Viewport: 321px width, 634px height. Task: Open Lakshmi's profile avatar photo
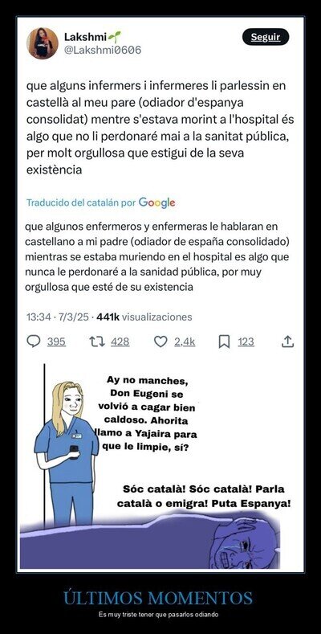[43, 43]
